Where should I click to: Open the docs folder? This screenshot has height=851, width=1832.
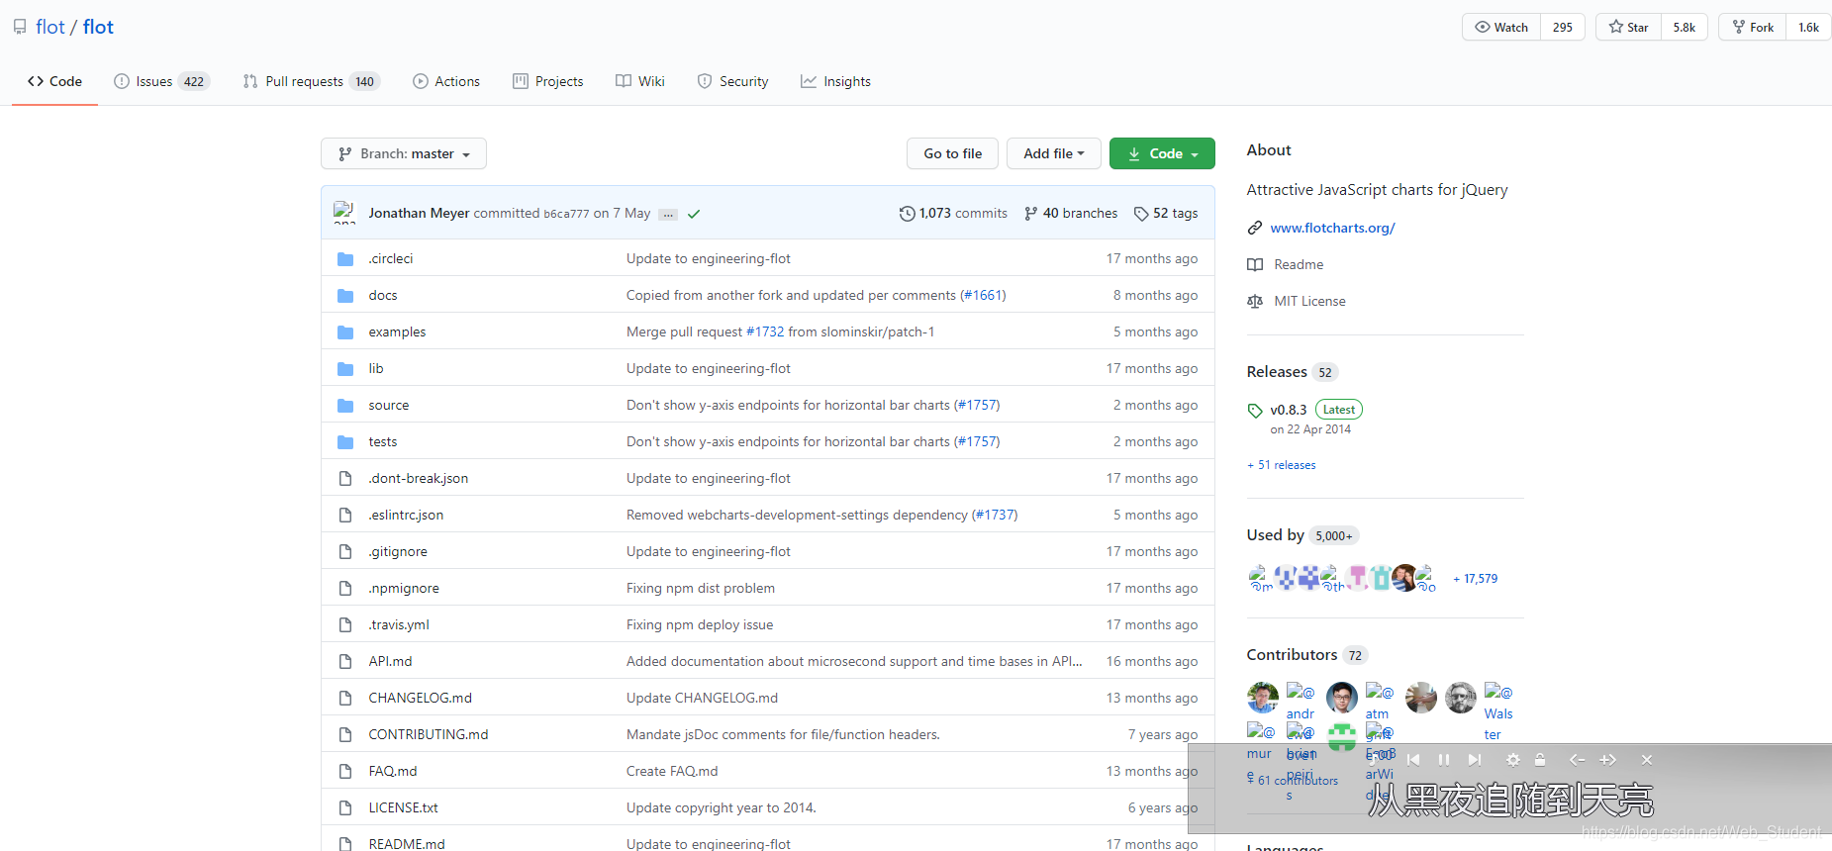tap(383, 295)
